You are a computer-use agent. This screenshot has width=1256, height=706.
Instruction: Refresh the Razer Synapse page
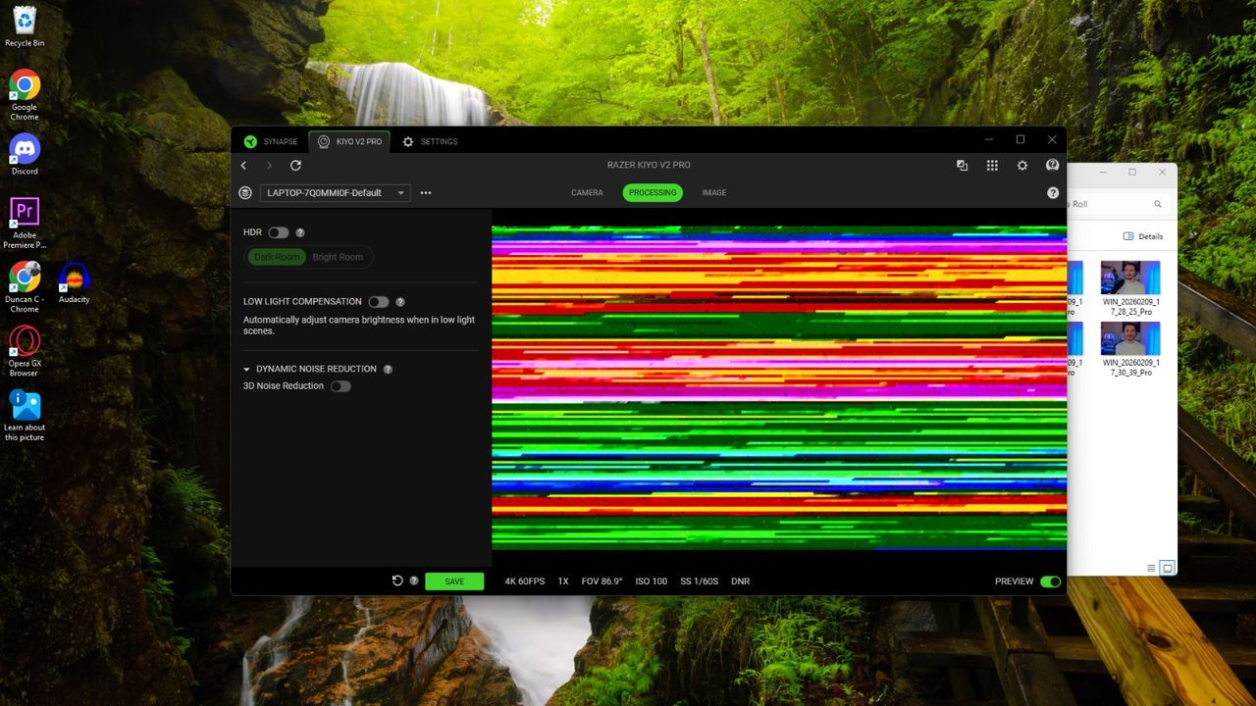pyautogui.click(x=295, y=166)
